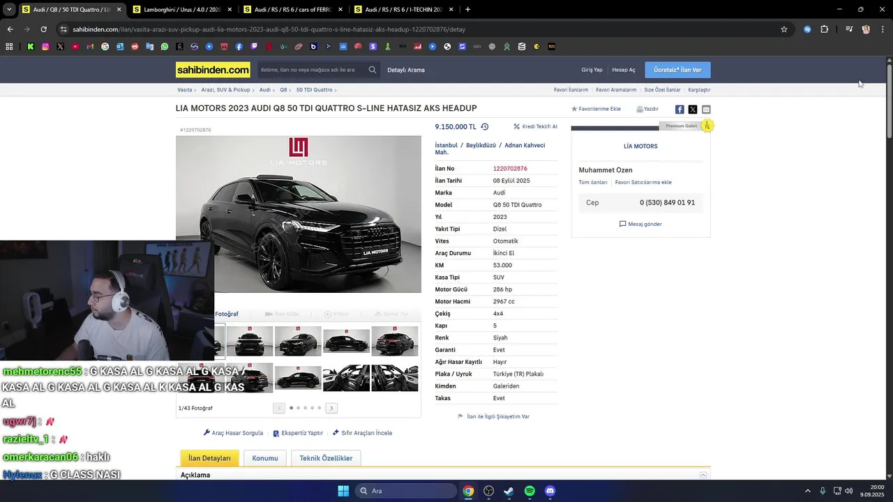Reload the current page
This screenshot has width=893, height=502.
pyautogui.click(x=43, y=29)
